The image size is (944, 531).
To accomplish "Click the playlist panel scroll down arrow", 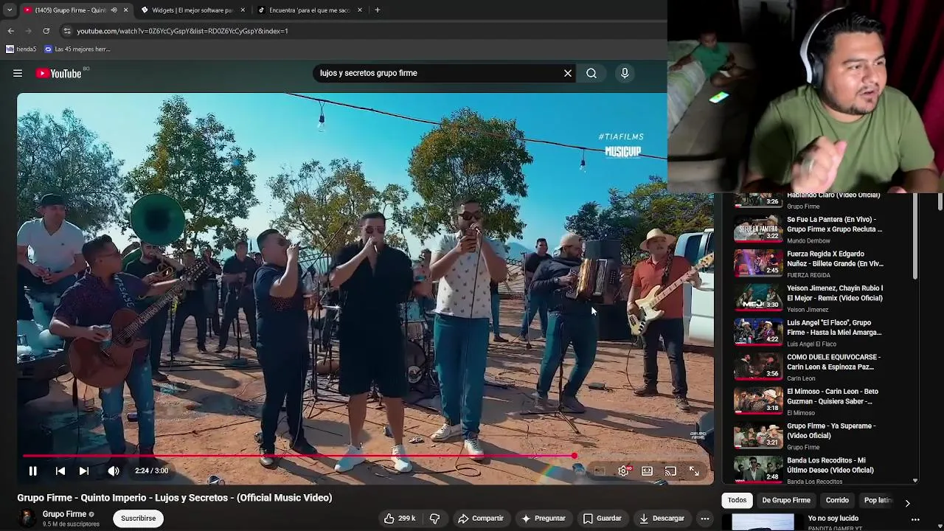I will pos(915,481).
